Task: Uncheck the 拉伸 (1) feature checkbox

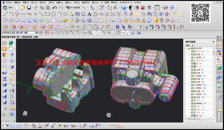Action: click(192, 54)
